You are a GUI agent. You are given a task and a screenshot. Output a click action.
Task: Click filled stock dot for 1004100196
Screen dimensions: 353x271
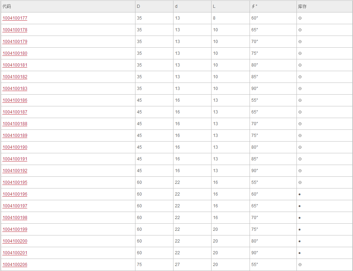299,194
